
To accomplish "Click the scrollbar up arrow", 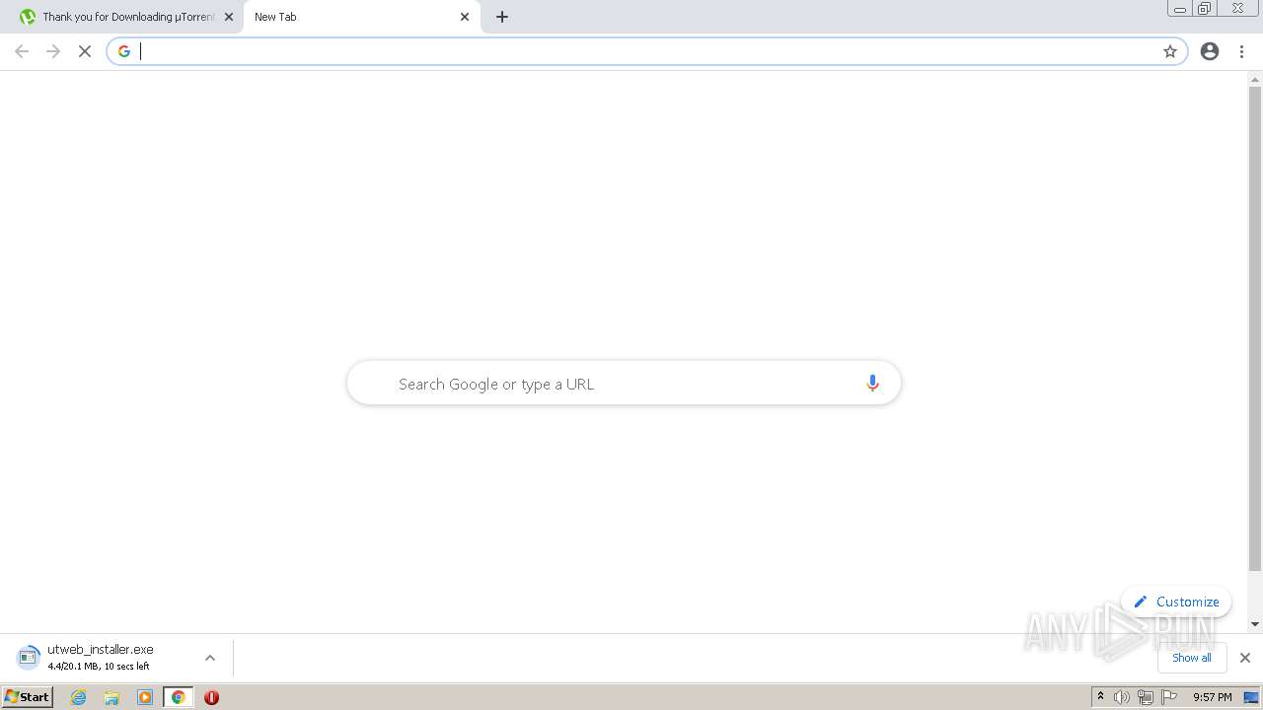I will pyautogui.click(x=1255, y=78).
